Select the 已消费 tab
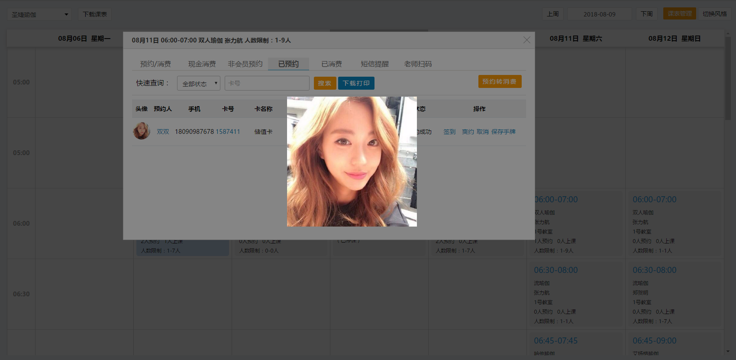 [332, 64]
